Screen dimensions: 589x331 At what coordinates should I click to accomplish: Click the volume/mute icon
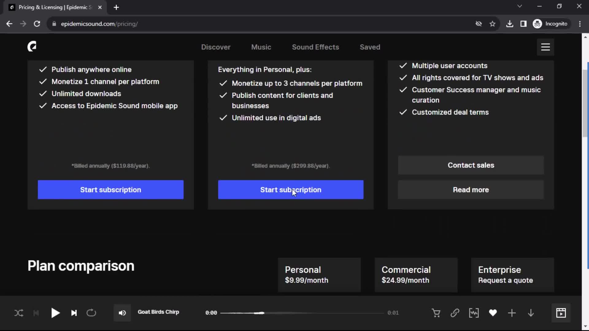click(122, 312)
